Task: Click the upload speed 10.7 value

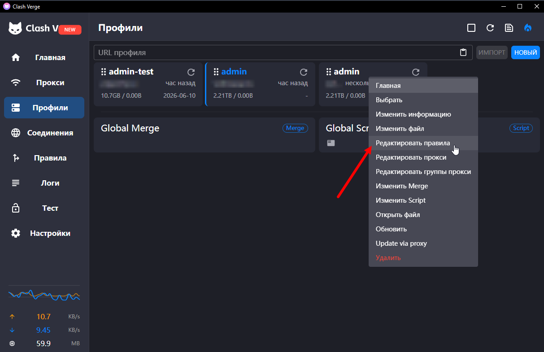Action: tap(44, 317)
